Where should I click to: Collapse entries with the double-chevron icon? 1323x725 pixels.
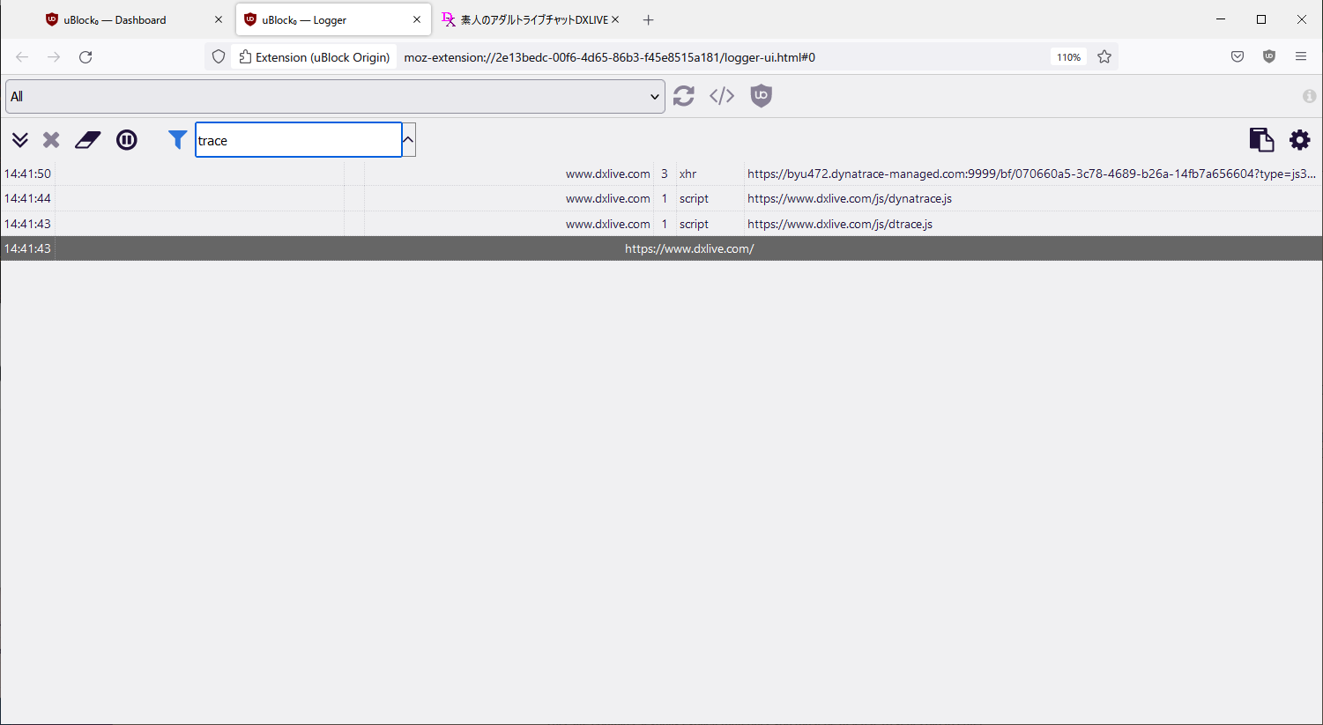tap(19, 139)
